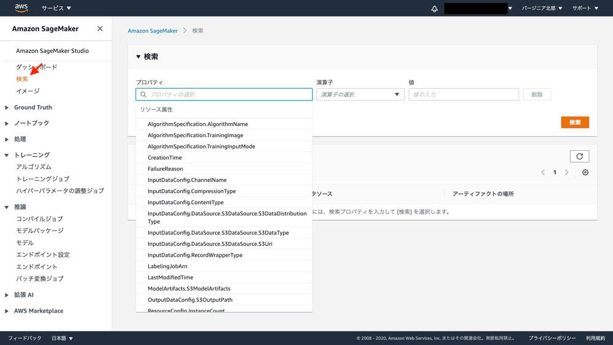The width and height of the screenshot is (613, 345).
Task: Expand the 拡張 AI section
Action: point(7,295)
